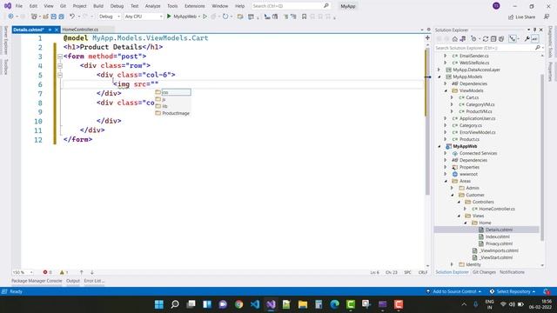Open the zoom level 150% dropdown
The image size is (557, 313).
[x=23, y=272]
